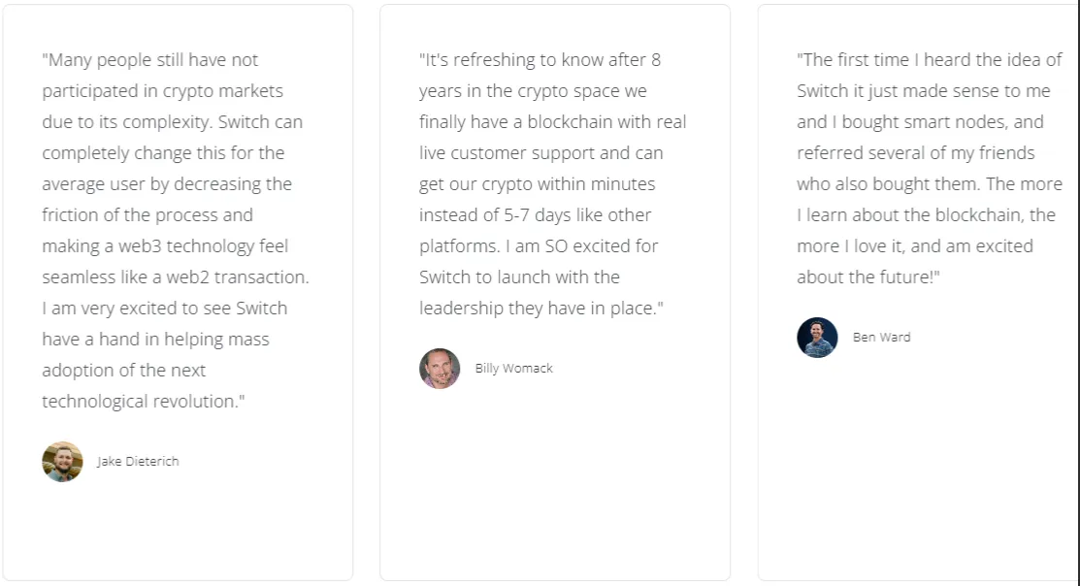Viewport: 1080px width, 586px height.
Task: Select the name Jake Dieterich
Action: [138, 462]
